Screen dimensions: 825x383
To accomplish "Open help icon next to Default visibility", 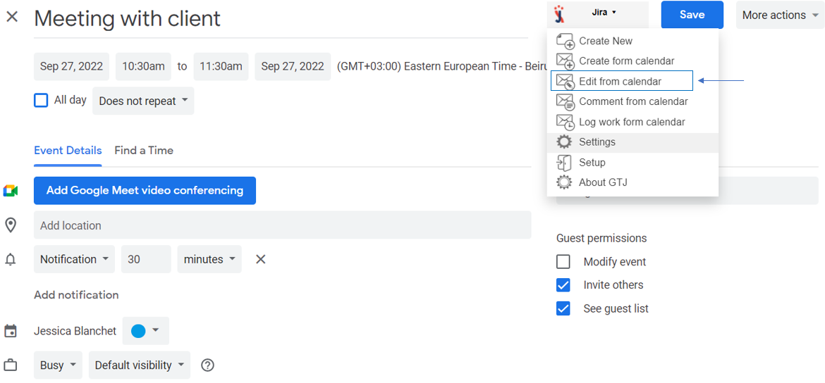I will tap(207, 365).
